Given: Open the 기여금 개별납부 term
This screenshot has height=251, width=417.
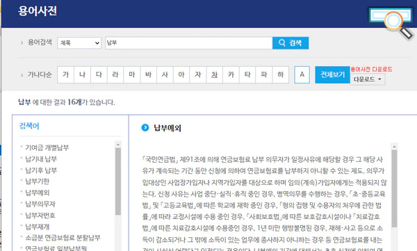Looking at the screenshot, I should coord(47,147).
